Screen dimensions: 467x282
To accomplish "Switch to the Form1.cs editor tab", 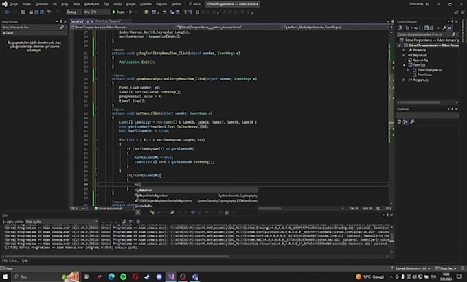I will click(77, 21).
